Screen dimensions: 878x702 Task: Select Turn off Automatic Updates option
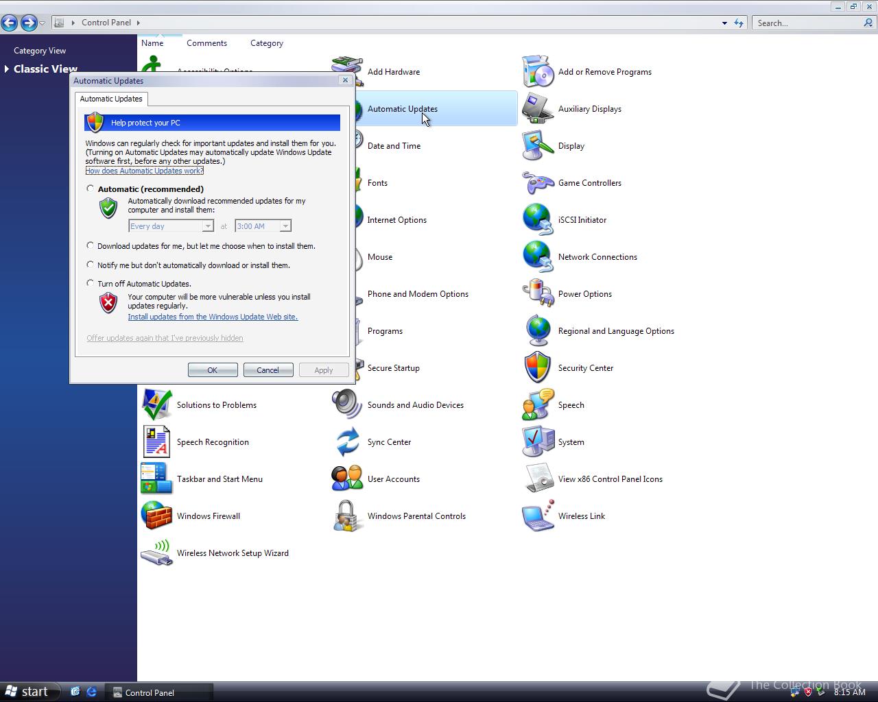pyautogui.click(x=90, y=283)
